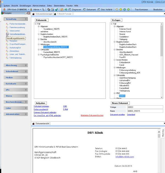Select Kurzarztbrief_050315 in the Dokumente tree
This screenshot has width=165, height=173.
click(52, 52)
